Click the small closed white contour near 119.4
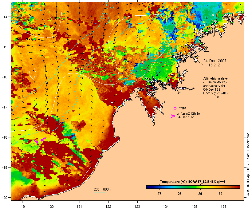Image resolution: width=252 pixels, height=209 pixels. pos(32,73)
